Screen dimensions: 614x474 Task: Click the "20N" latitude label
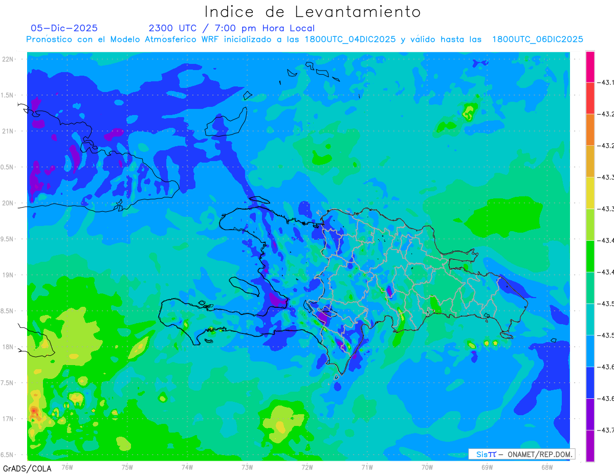click(x=8, y=203)
